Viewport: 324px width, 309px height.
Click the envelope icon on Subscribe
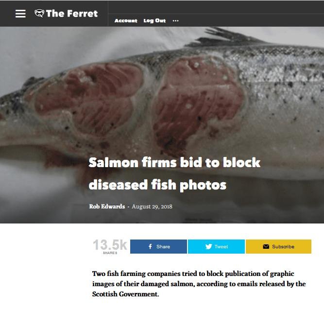point(266,246)
